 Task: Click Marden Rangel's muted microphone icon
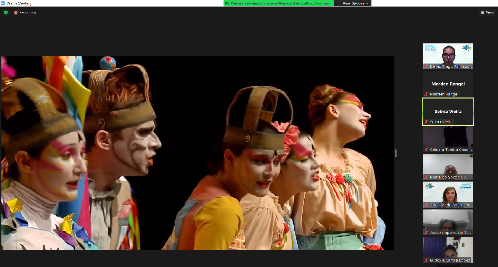(427, 94)
